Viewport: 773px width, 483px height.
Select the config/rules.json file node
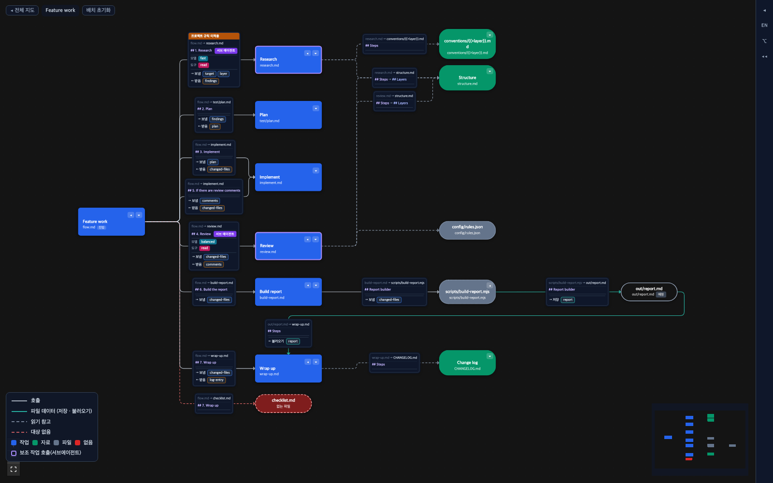point(467,230)
